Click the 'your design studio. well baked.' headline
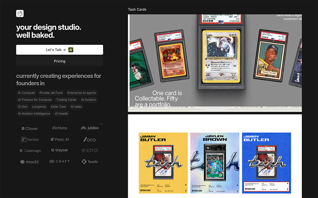The image size is (318, 198). click(49, 31)
